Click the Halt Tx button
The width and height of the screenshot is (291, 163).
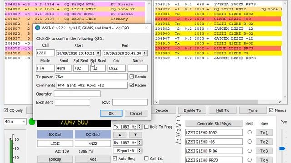(x=222, y=110)
